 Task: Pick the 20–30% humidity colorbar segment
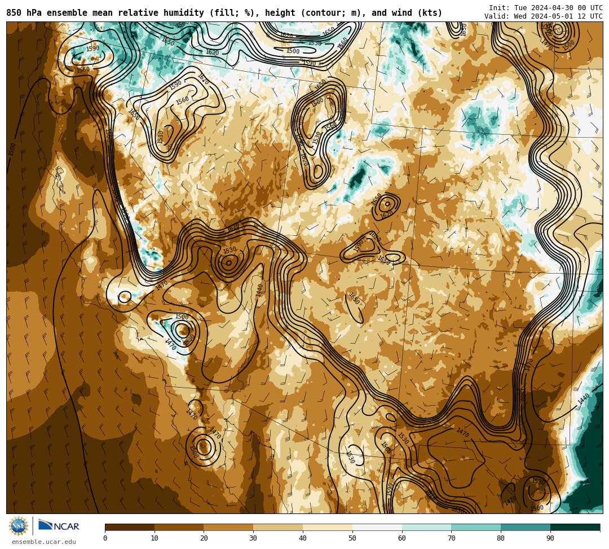pyautogui.click(x=229, y=527)
